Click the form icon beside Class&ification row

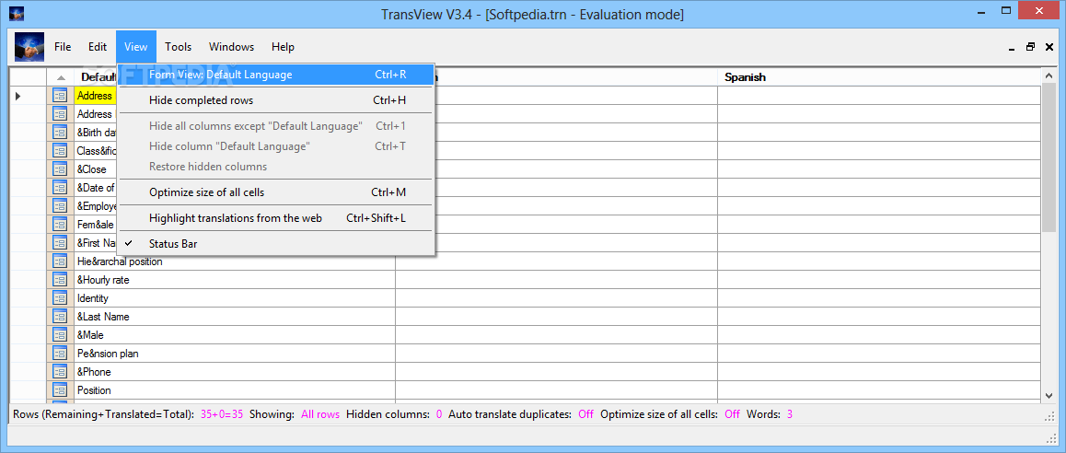click(60, 151)
